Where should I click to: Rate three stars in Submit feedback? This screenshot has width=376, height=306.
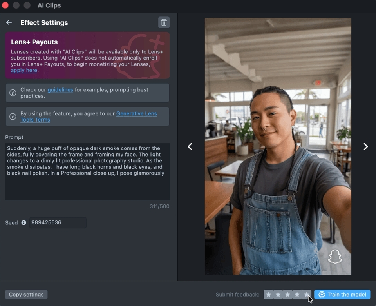287,295
